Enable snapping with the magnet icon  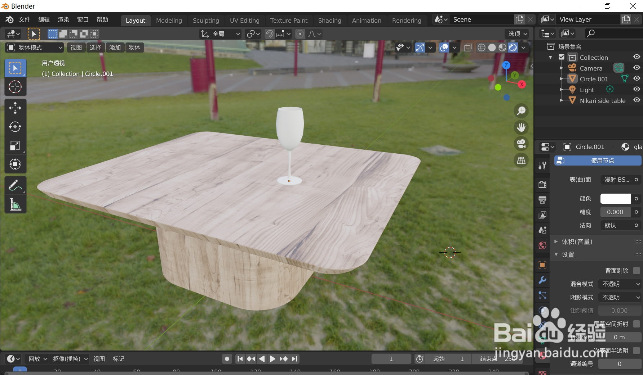pos(269,33)
